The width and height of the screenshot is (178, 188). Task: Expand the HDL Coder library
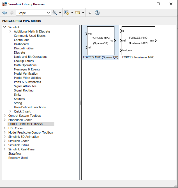[5, 128]
